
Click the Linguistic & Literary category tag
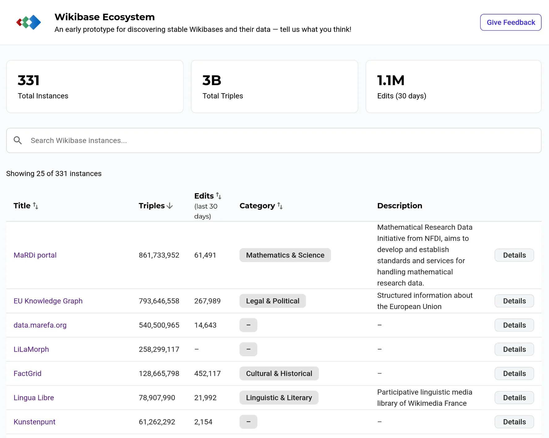(x=279, y=397)
